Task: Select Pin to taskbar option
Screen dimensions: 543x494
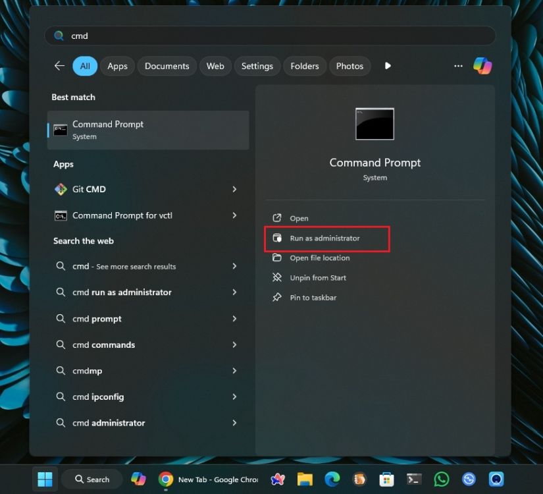Action: [313, 298]
